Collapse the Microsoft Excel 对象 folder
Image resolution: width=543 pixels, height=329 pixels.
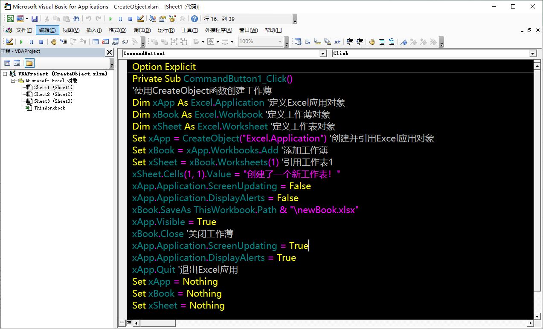coord(12,80)
